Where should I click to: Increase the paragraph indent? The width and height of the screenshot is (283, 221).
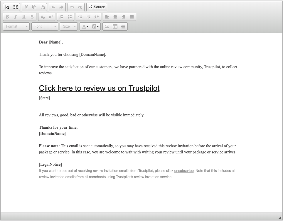(88, 17)
